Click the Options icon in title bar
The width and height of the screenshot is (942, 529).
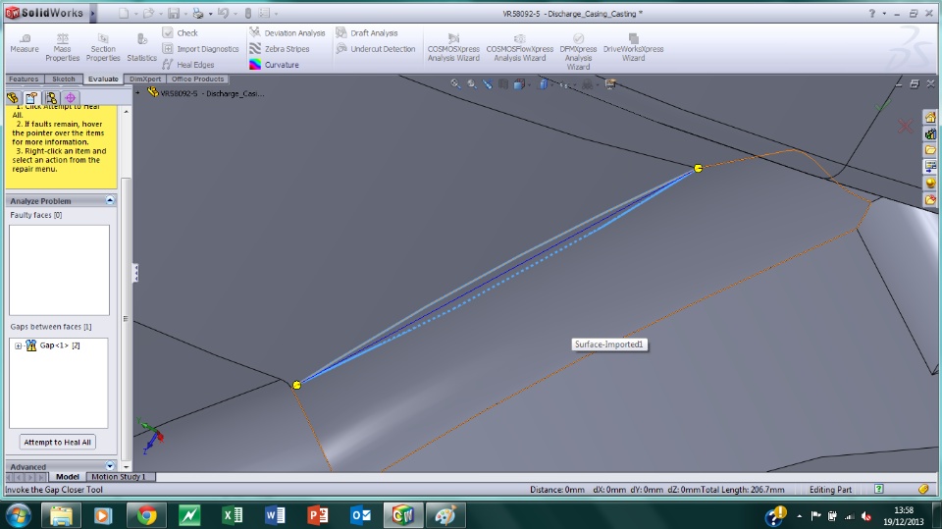(264, 13)
